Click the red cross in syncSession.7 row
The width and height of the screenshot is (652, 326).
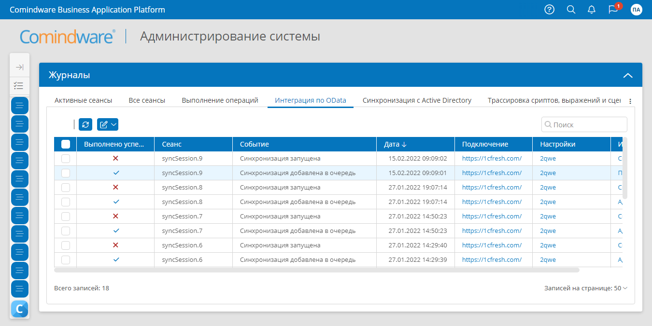(115, 216)
